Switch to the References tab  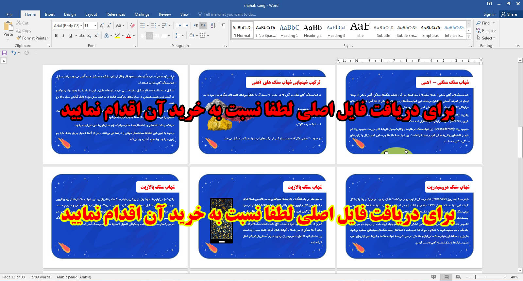(116, 14)
